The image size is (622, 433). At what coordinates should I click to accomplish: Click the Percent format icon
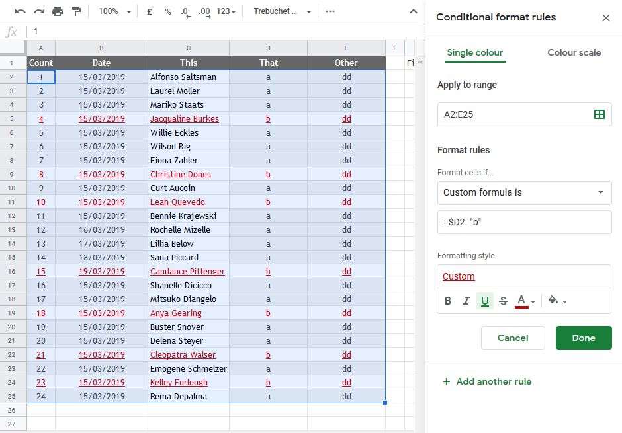point(167,11)
